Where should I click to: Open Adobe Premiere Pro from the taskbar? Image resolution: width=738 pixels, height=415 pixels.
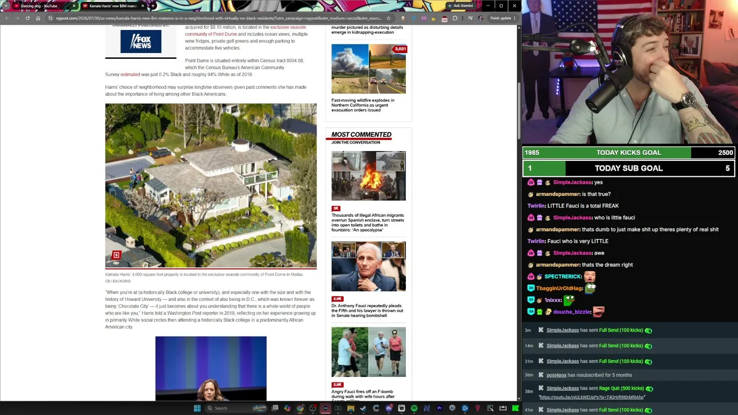439,409
